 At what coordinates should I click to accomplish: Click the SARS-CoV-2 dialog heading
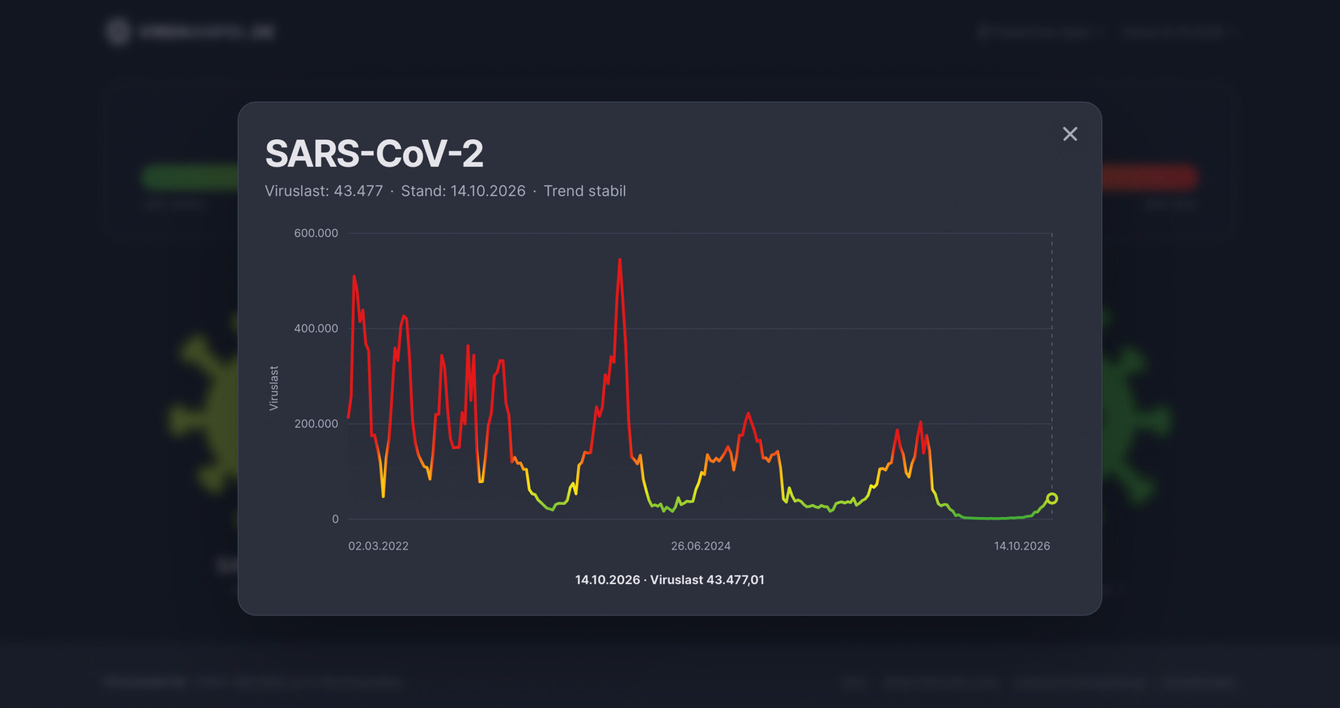click(x=374, y=153)
